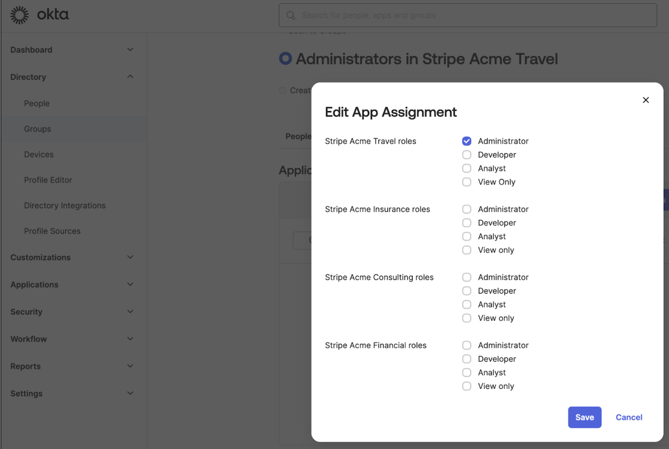Expand the Reports sidebar chevron

coord(130,366)
